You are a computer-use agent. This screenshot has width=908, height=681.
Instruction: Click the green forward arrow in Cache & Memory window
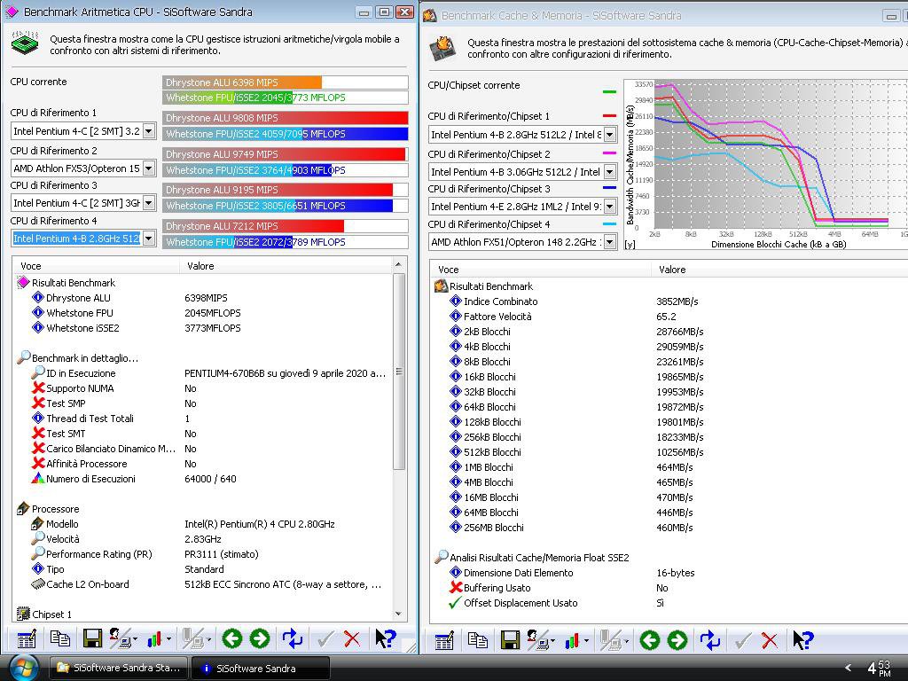(x=677, y=640)
